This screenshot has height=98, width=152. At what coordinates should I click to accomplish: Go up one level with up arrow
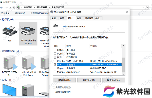(14, 8)
